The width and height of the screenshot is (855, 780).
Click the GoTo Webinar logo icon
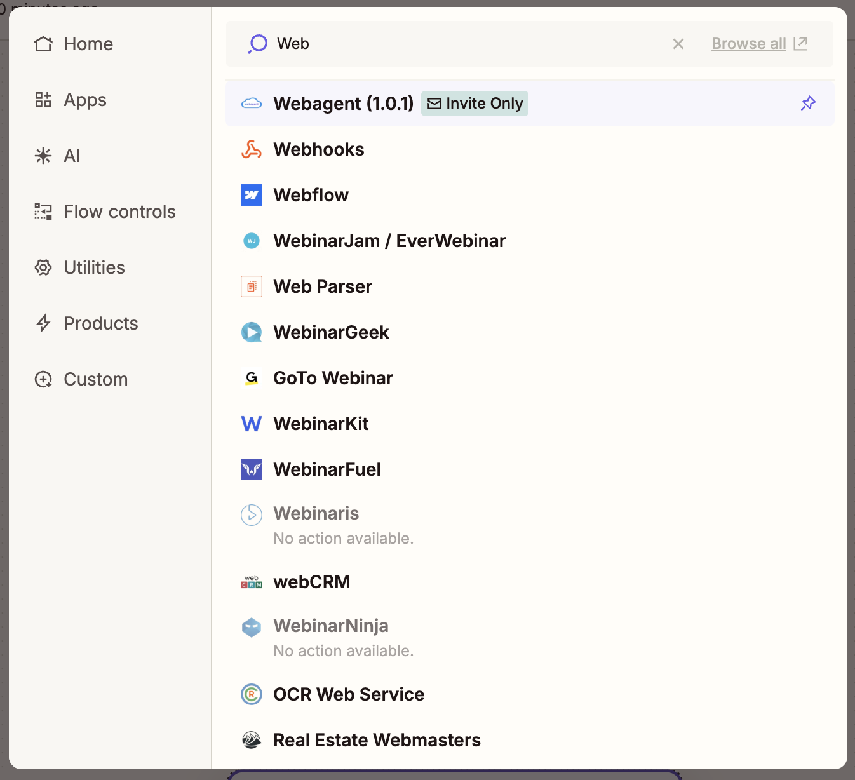click(x=252, y=378)
